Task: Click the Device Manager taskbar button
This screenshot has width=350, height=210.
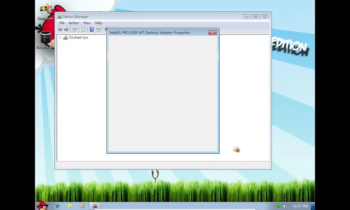Action: pyautogui.click(x=95, y=206)
